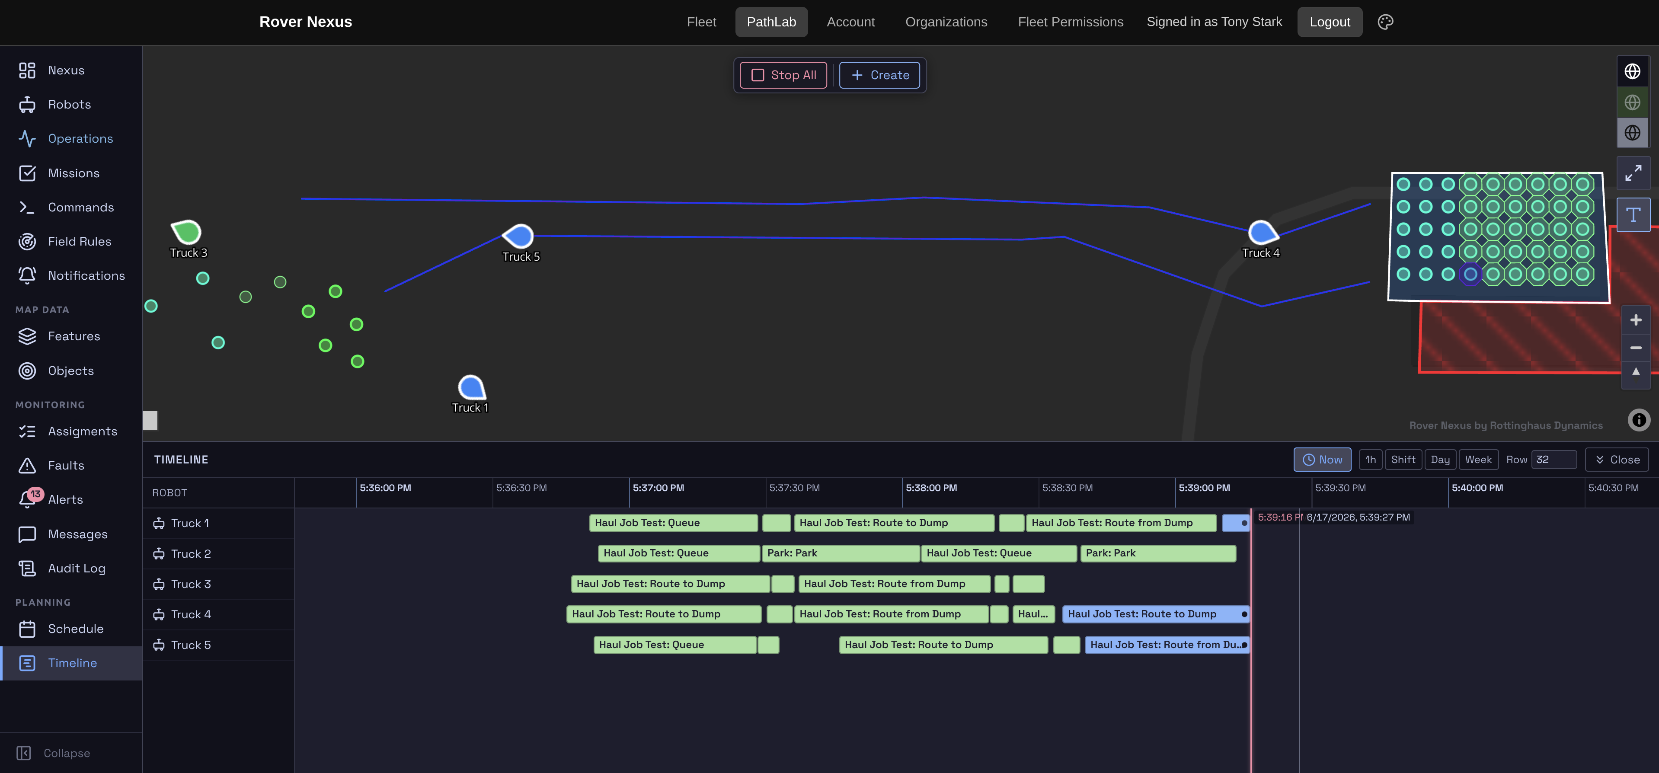
Task: Select the highlighted blue grid point
Action: pyautogui.click(x=1470, y=275)
